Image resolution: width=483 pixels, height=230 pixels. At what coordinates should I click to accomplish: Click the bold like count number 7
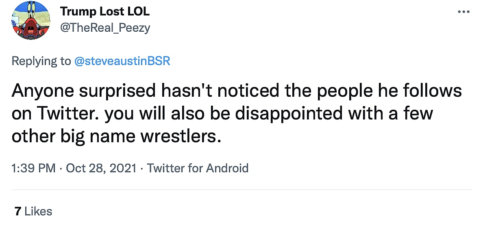pyautogui.click(x=17, y=211)
